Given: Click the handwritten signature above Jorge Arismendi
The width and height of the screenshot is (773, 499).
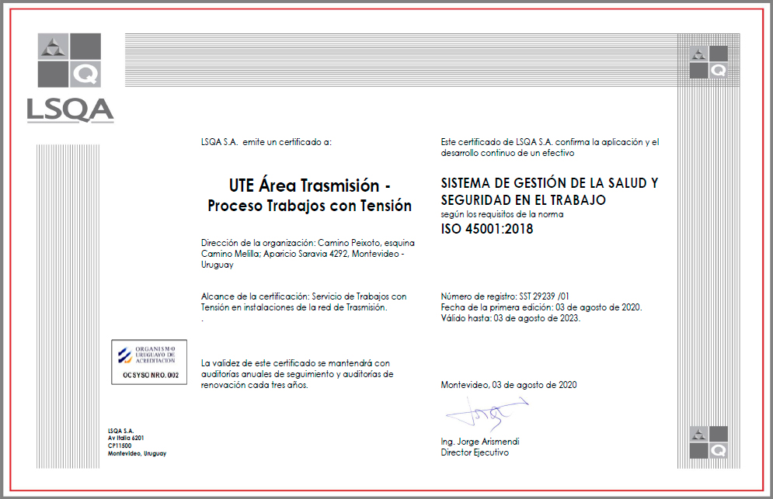Looking at the screenshot, I should pos(487,414).
